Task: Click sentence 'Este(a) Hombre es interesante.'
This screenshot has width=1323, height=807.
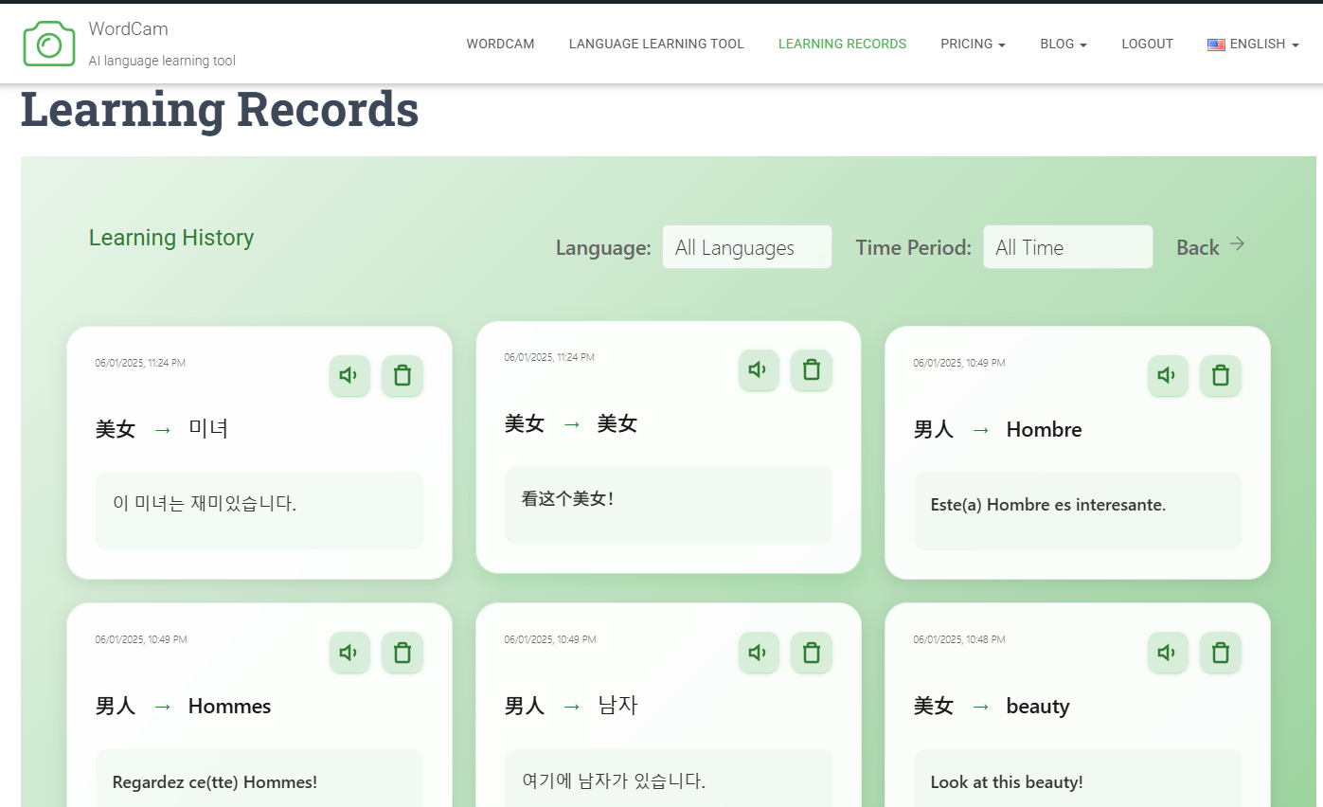Action: pyautogui.click(x=1048, y=505)
